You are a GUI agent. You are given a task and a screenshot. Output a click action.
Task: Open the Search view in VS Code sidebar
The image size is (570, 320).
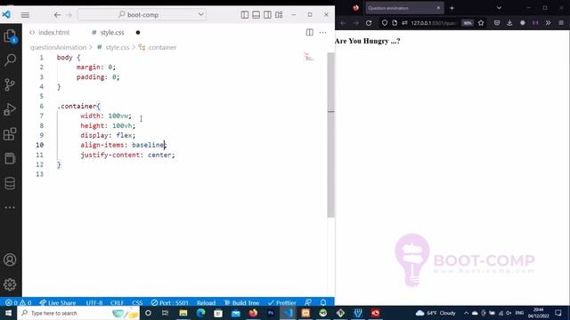[10, 60]
